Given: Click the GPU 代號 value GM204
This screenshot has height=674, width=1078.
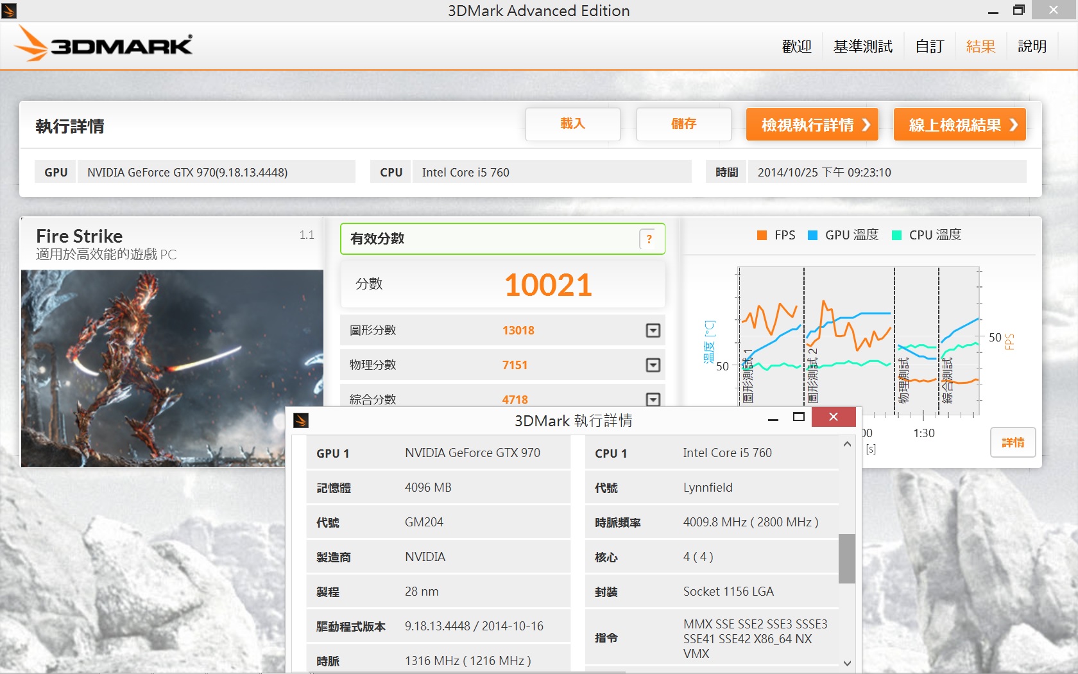Looking at the screenshot, I should click(424, 523).
